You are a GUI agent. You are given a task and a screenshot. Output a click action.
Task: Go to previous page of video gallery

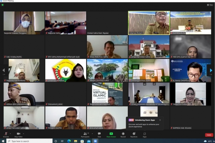tap(3, 70)
